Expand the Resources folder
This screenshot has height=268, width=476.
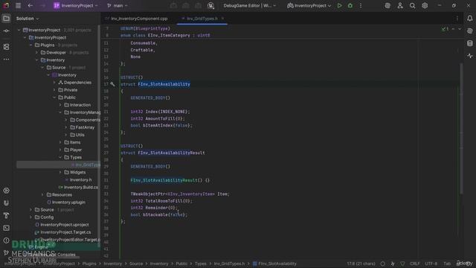pyautogui.click(x=42, y=195)
